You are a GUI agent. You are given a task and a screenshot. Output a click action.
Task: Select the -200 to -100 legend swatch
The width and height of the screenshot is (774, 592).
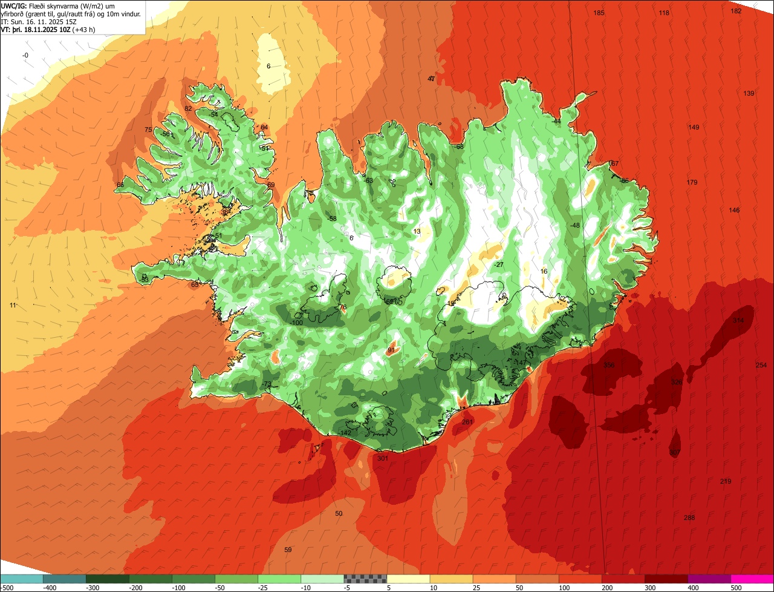pyautogui.click(x=150, y=579)
